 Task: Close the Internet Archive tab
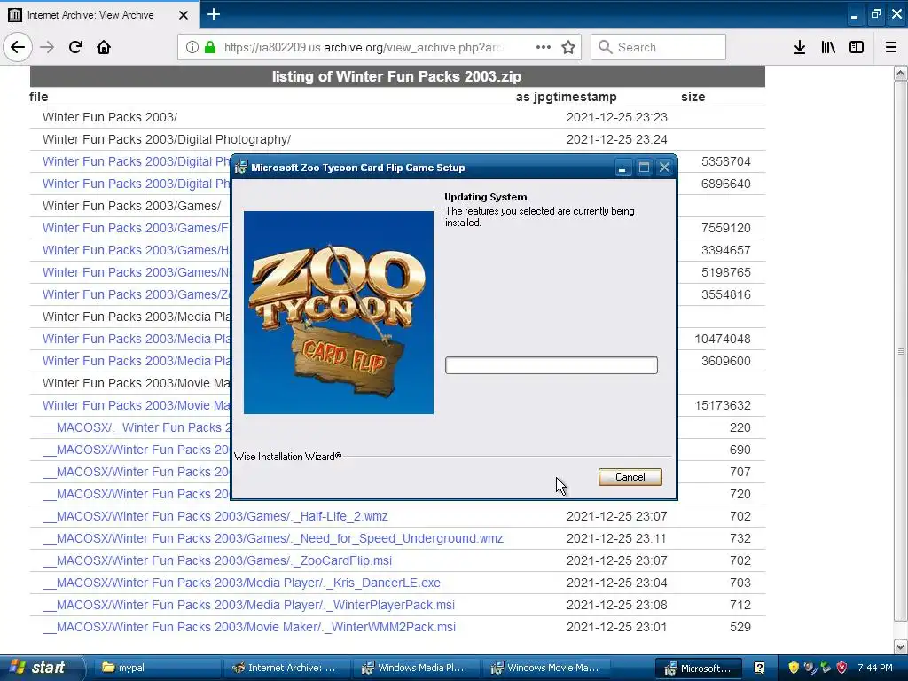click(183, 15)
